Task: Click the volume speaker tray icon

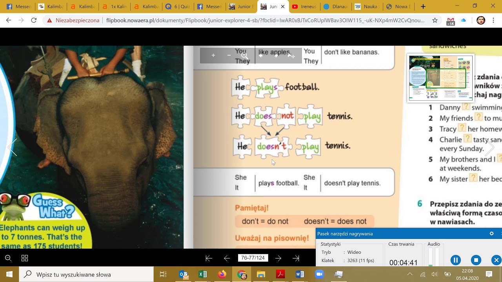Action: point(435,274)
